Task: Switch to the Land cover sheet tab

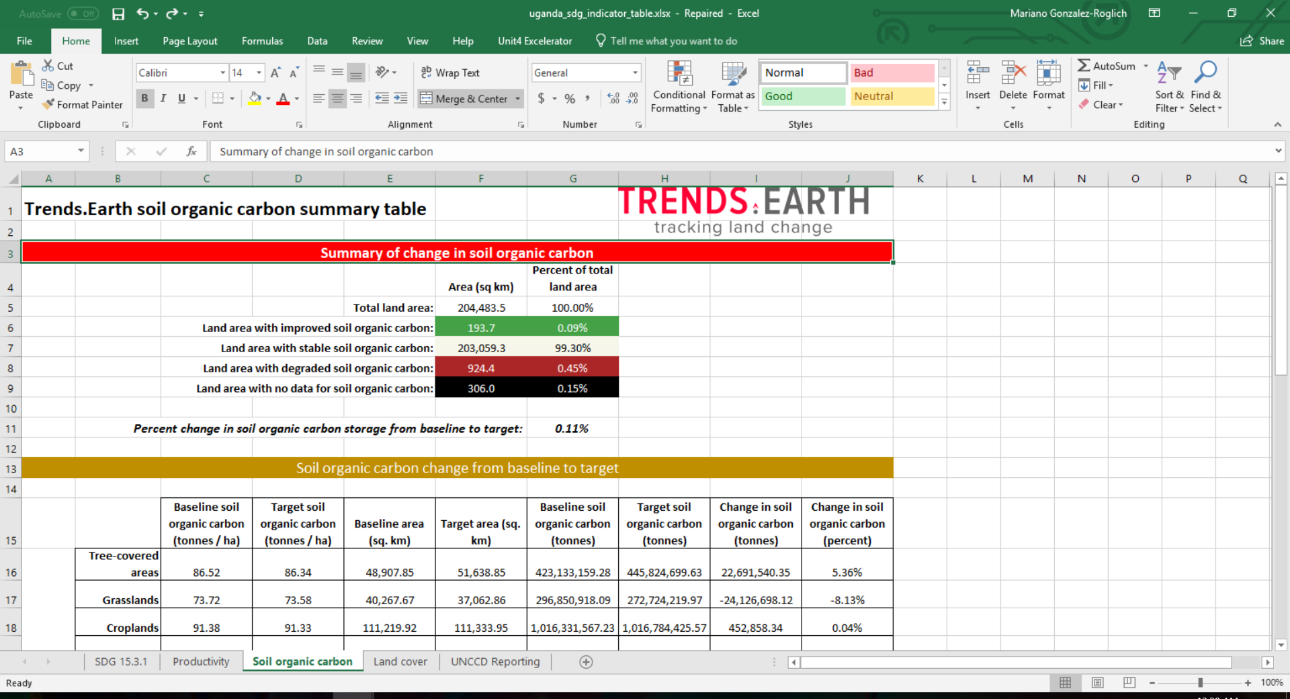Action: point(400,662)
